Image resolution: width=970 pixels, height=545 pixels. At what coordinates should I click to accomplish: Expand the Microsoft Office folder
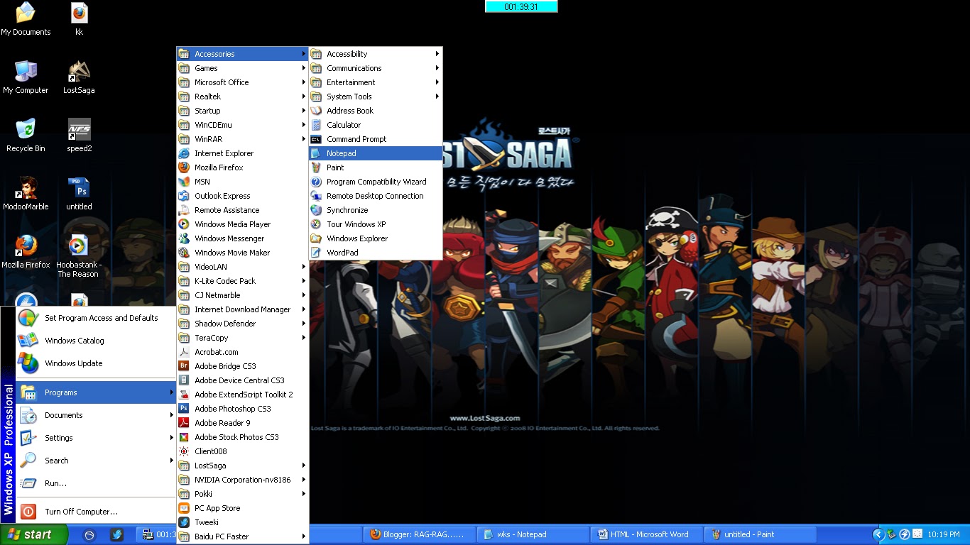(x=243, y=82)
